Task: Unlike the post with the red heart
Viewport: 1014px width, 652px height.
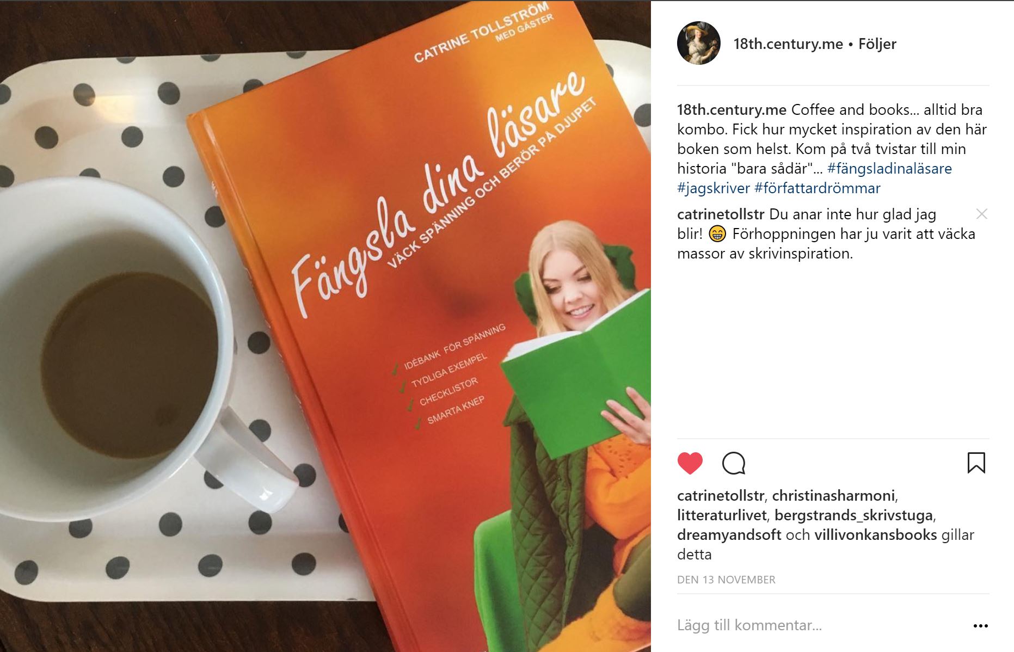Action: (x=690, y=463)
